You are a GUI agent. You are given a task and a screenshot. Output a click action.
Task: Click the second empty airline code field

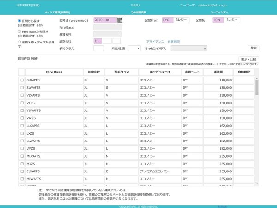[x=107, y=41]
